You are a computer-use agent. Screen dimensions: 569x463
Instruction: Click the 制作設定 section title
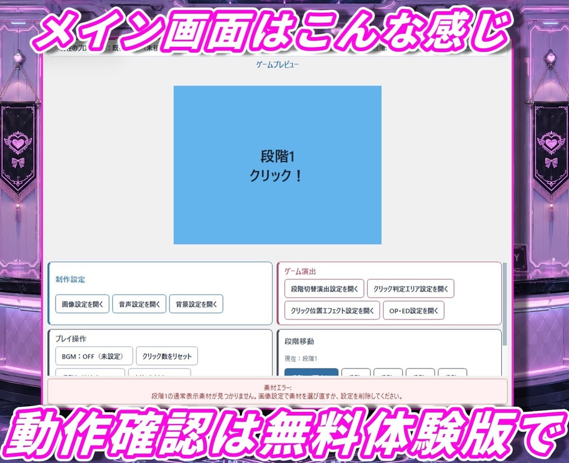coord(71,279)
